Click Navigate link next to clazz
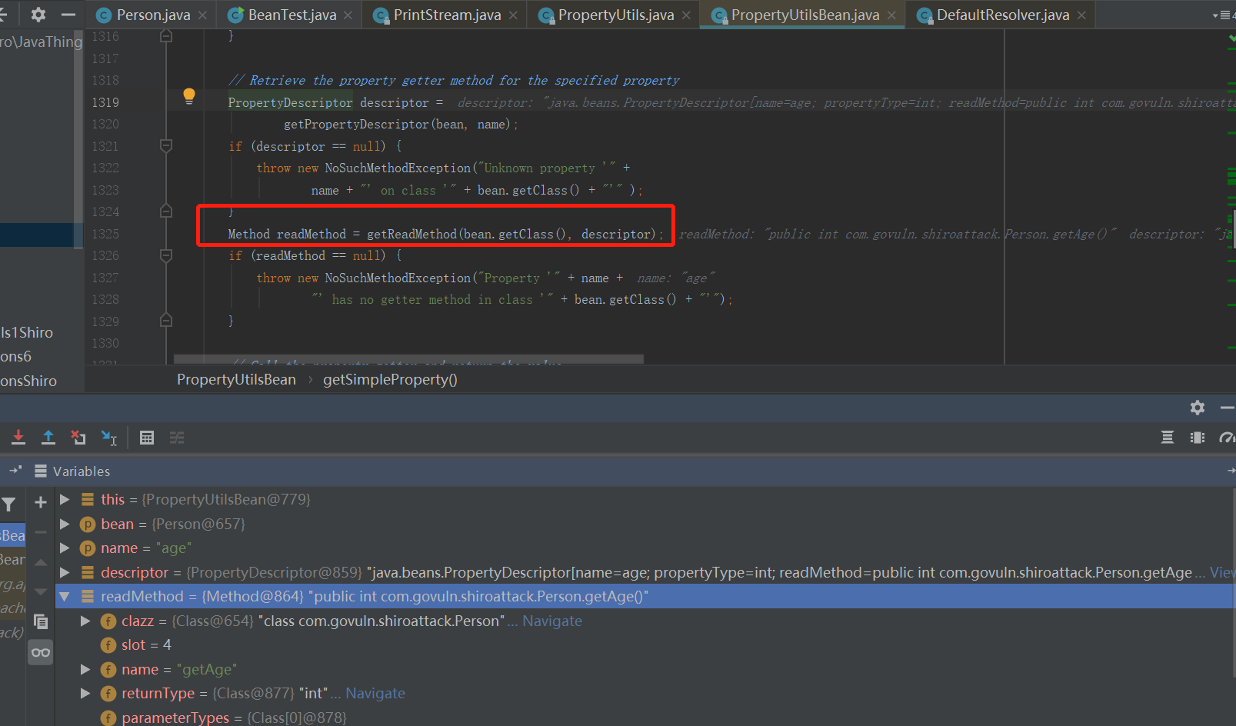This screenshot has width=1236, height=726. click(551, 621)
